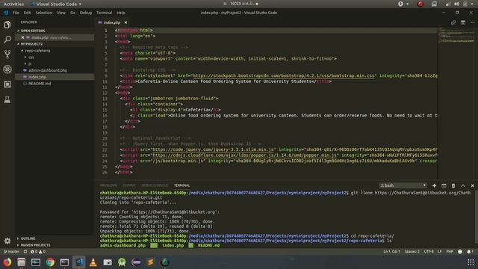Open the View menu

tap(61, 13)
